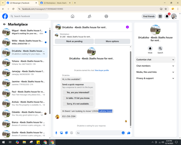Click Find friends button

click(149, 16)
